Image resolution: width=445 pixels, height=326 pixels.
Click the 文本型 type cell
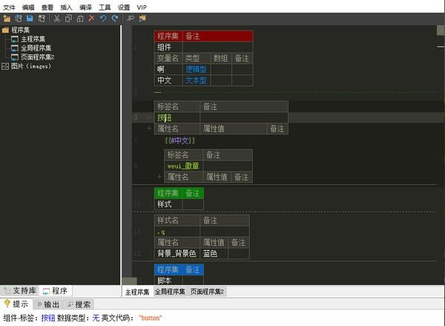click(196, 80)
